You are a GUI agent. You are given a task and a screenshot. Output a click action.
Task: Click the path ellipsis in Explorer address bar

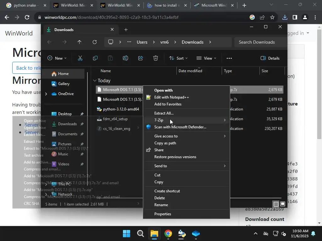[129, 42]
